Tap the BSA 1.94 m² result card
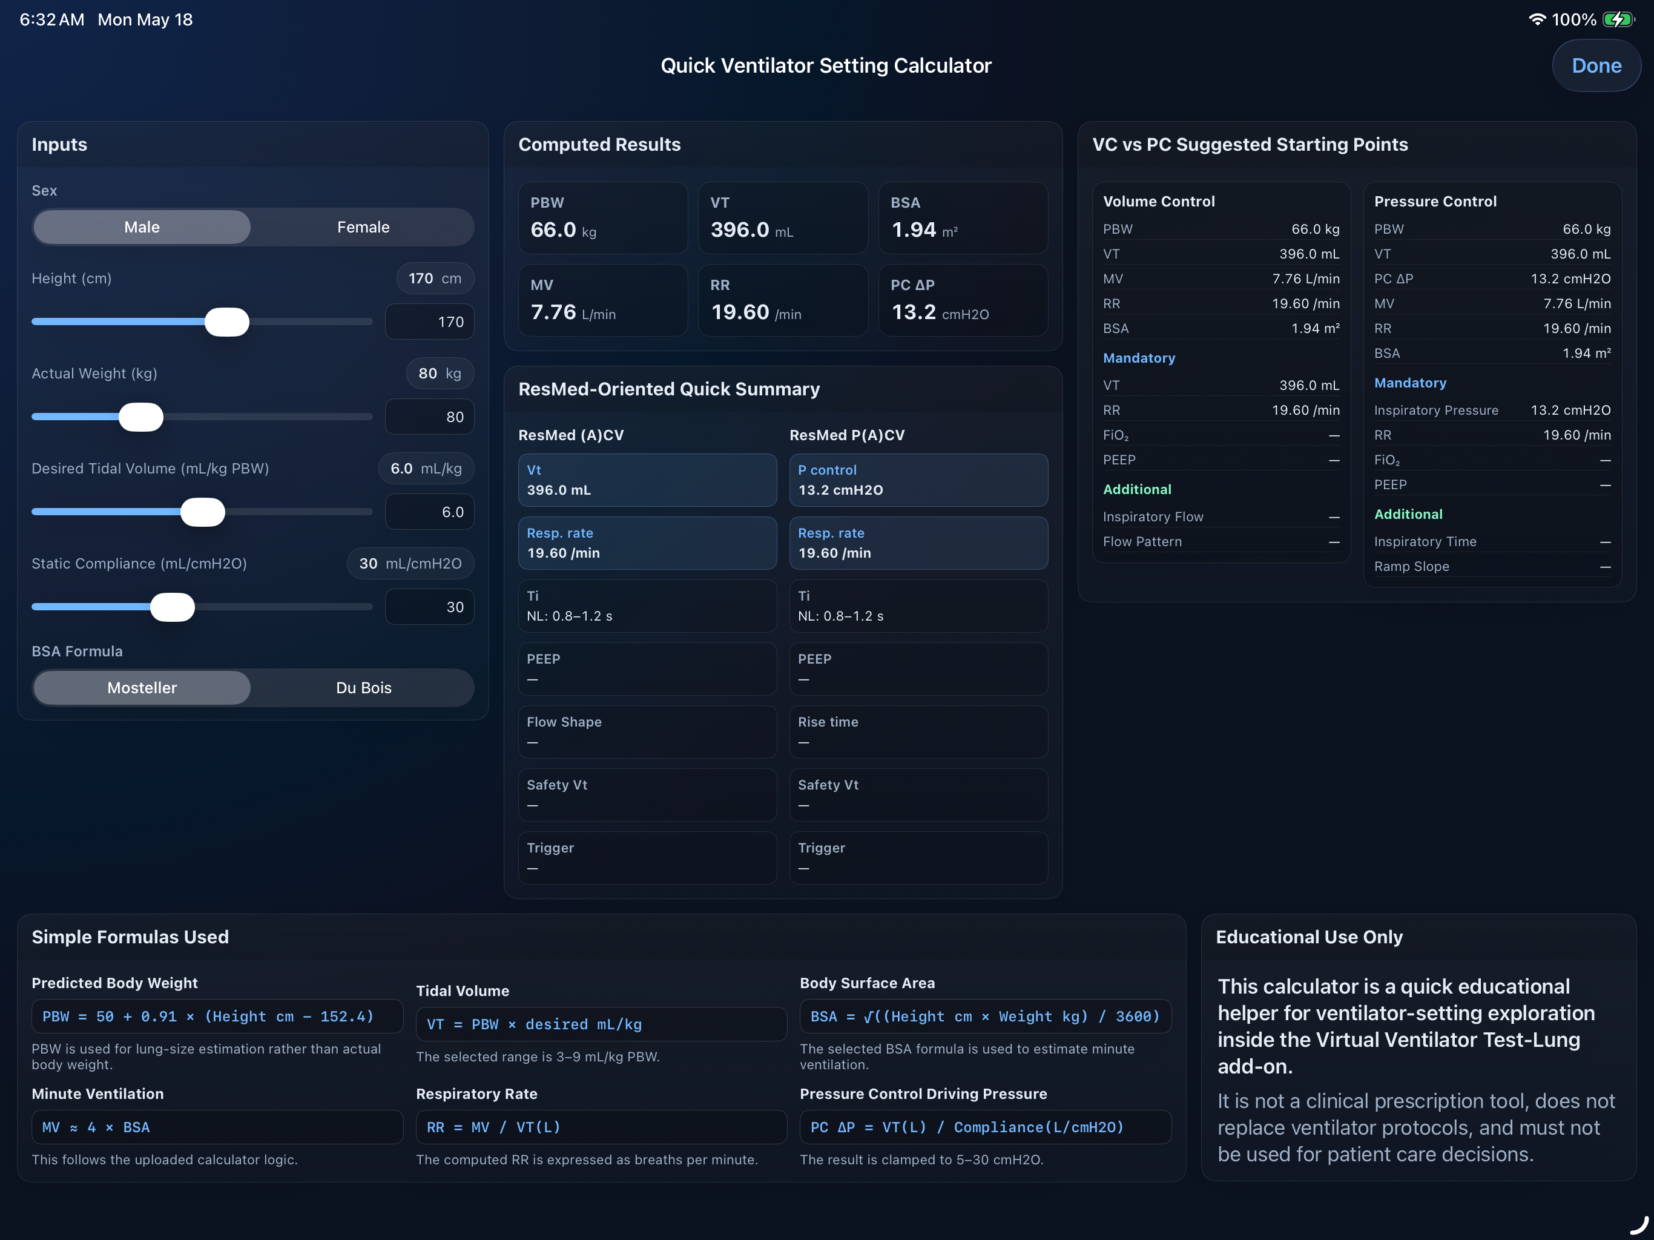 tap(963, 217)
